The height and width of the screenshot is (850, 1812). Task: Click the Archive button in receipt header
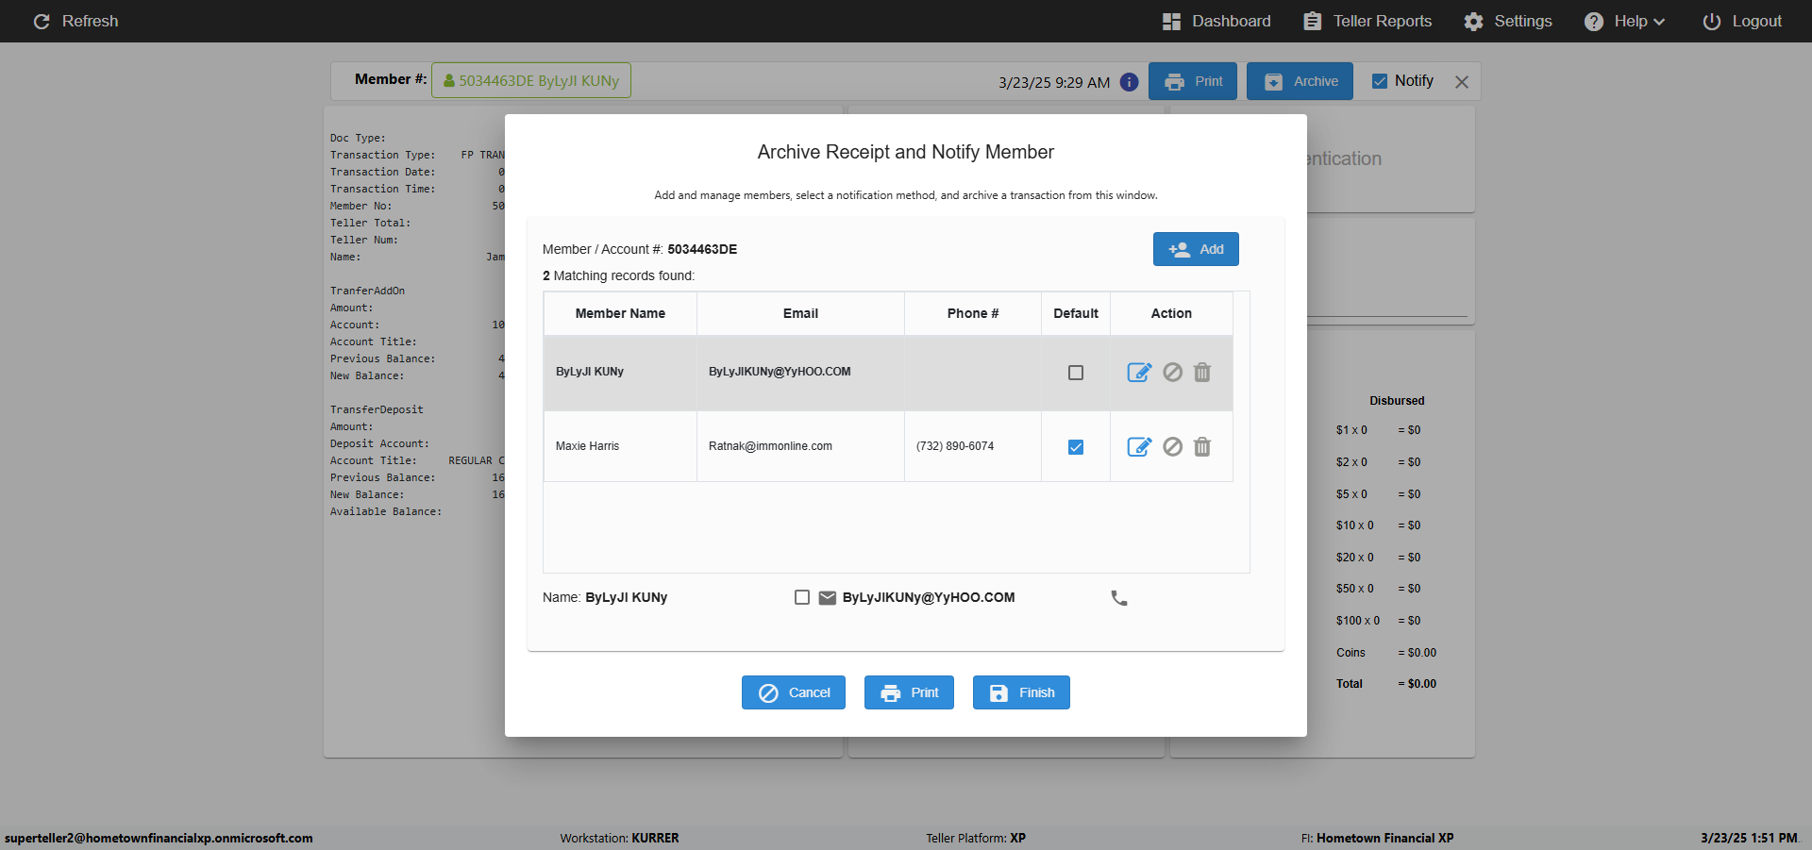click(1300, 81)
